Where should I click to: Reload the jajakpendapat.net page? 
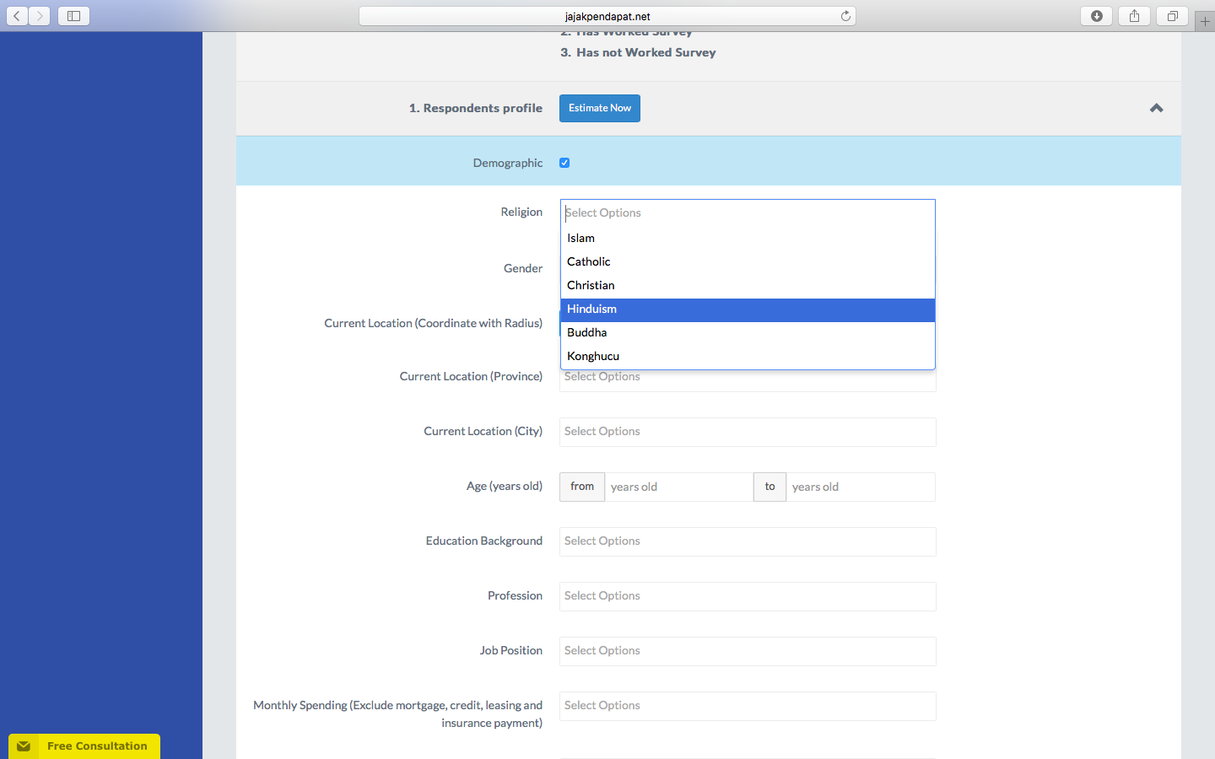click(x=845, y=15)
